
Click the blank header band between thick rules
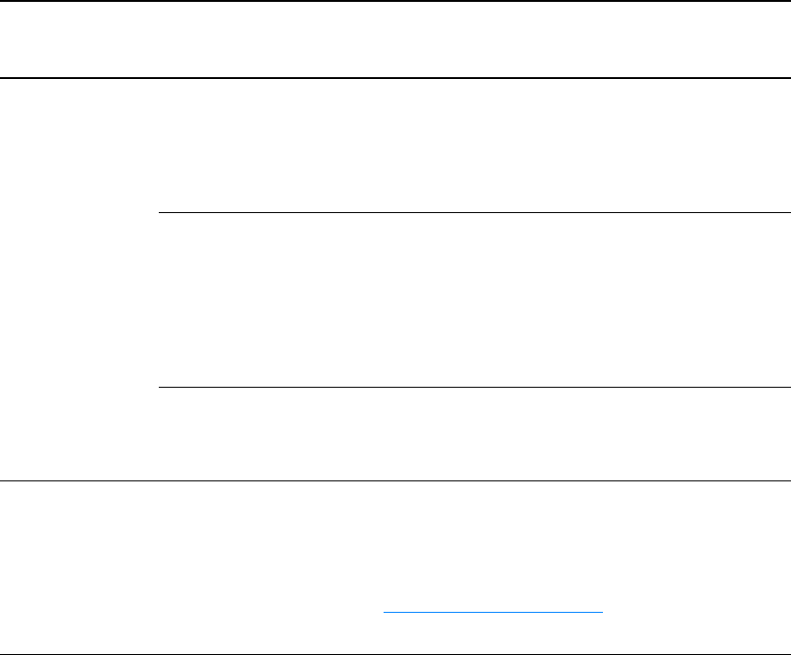pyautogui.click(x=395, y=40)
